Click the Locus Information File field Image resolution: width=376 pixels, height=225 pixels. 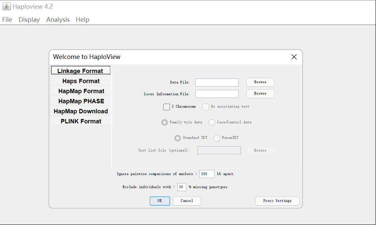click(217, 94)
